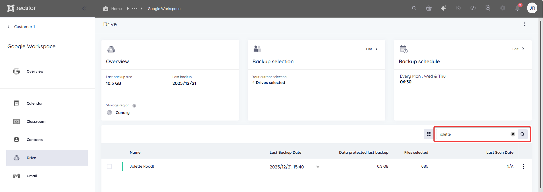The image size is (543, 192).
Task: Open the Home breadcrumb
Action: [x=113, y=9]
